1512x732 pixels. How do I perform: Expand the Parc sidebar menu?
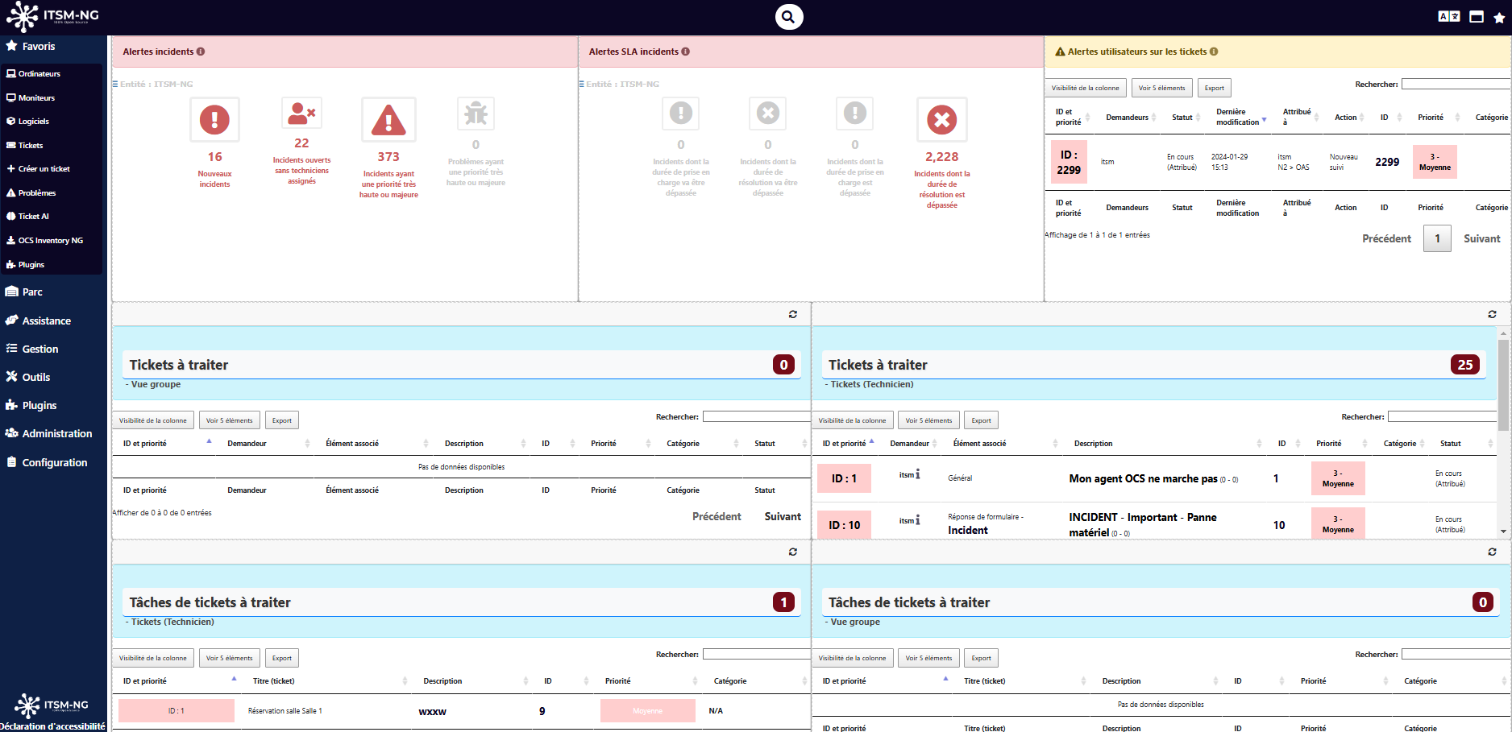[x=32, y=292]
